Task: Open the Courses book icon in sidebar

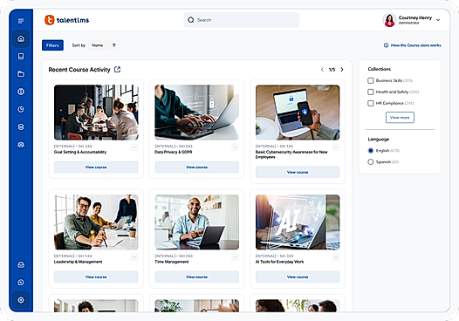Action: (x=21, y=56)
